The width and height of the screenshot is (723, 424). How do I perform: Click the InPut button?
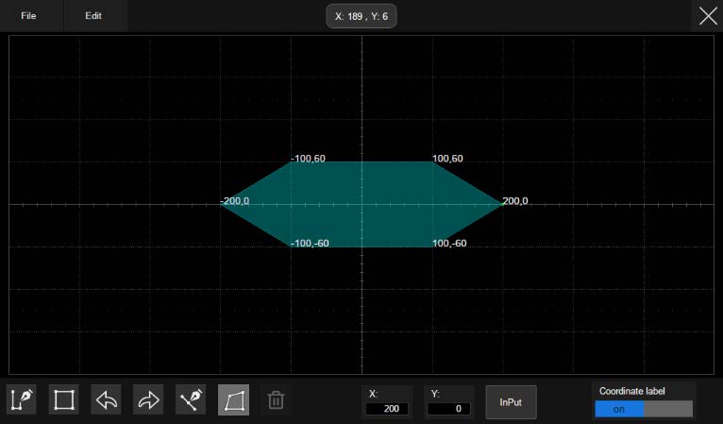511,402
